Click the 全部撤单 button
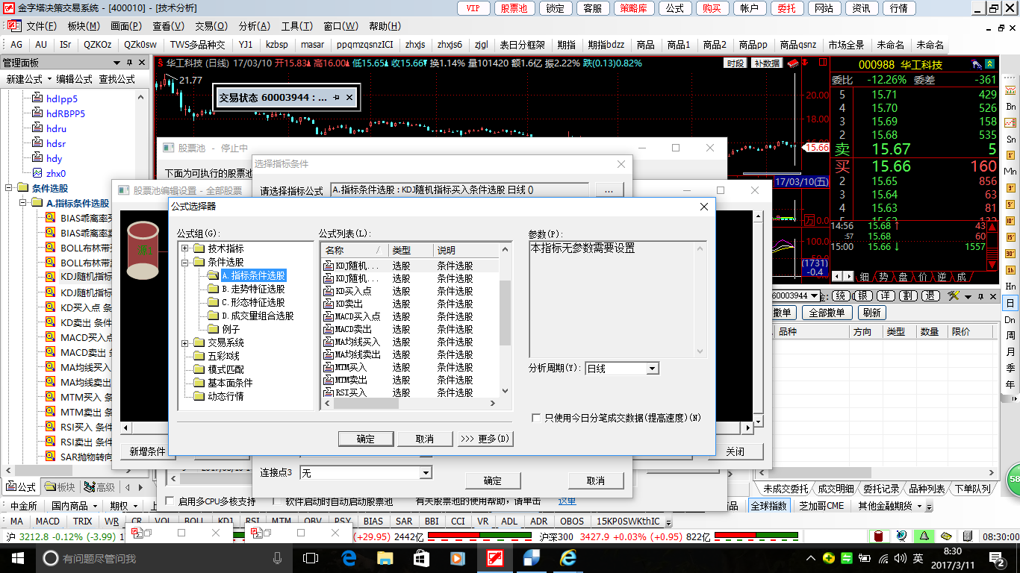The height and width of the screenshot is (573, 1020). 827,313
